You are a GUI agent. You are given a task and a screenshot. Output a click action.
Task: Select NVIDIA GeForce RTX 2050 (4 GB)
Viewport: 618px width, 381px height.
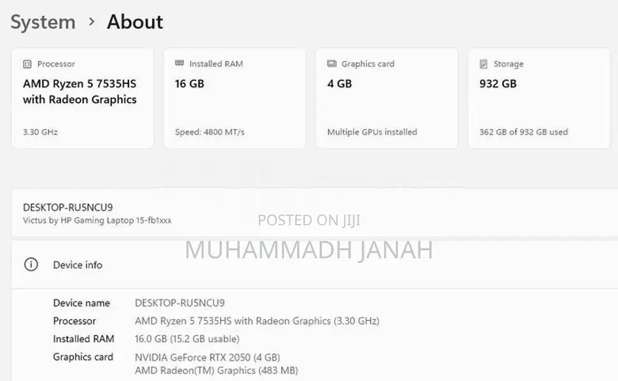[207, 357]
